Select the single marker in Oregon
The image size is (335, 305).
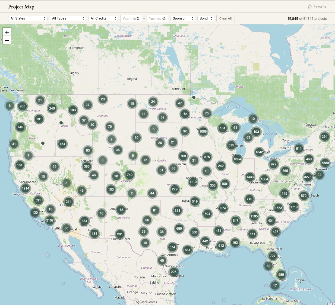(43, 143)
